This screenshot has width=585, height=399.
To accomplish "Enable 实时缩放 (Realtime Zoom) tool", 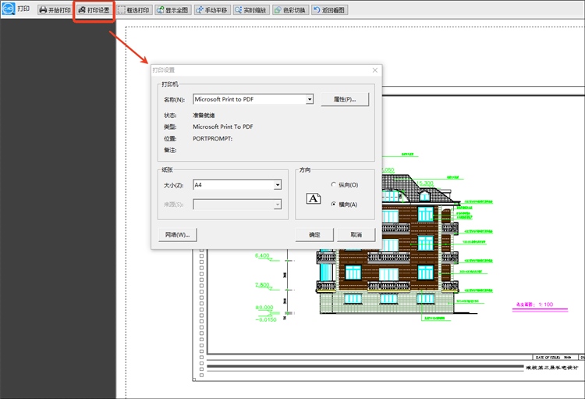I will pyautogui.click(x=250, y=10).
